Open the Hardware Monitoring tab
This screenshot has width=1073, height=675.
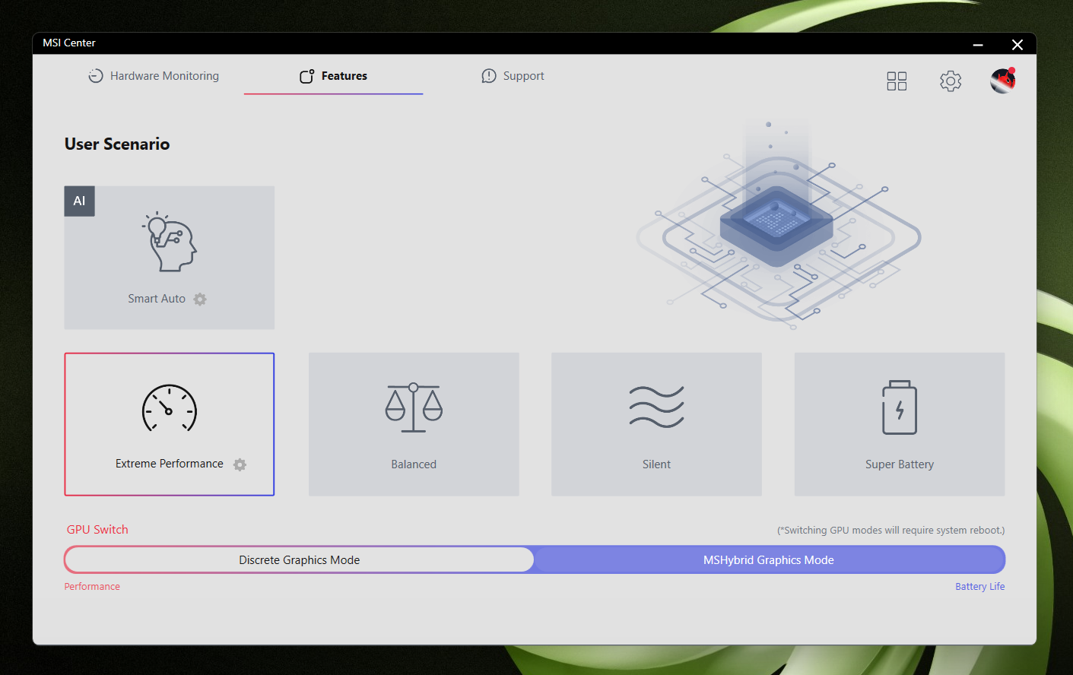click(154, 76)
